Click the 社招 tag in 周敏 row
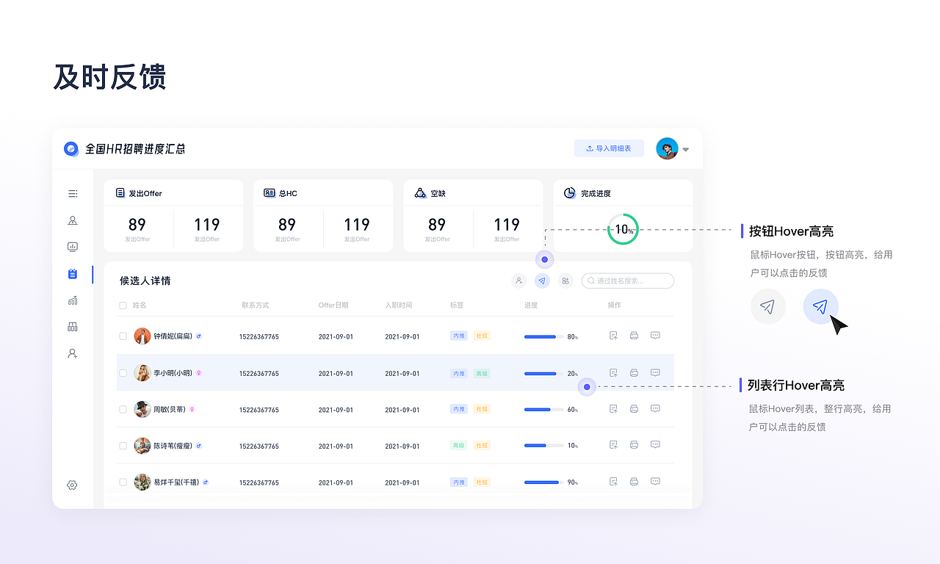 pos(481,409)
